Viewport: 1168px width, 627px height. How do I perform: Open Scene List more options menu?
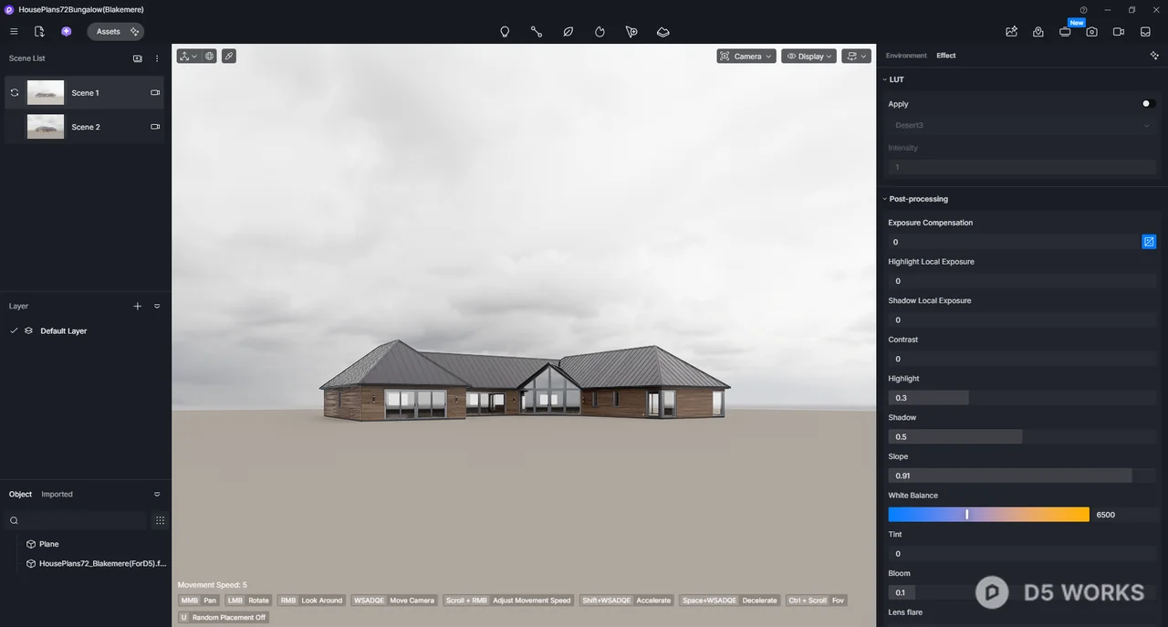157,58
